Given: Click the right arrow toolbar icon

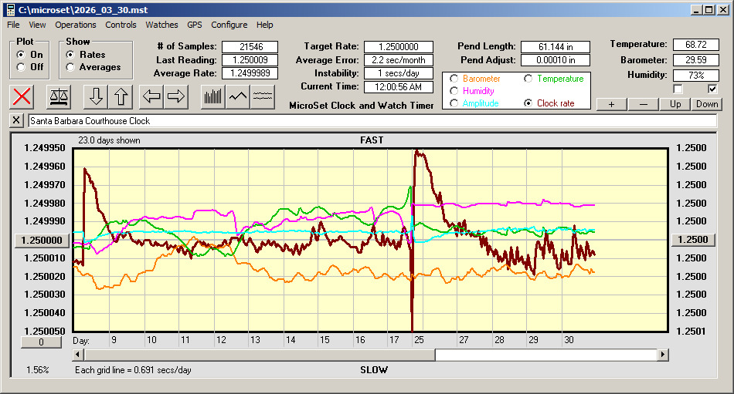Looking at the screenshot, I should click(176, 96).
